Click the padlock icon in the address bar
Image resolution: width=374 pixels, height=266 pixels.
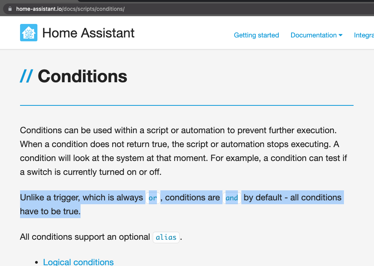point(9,8)
